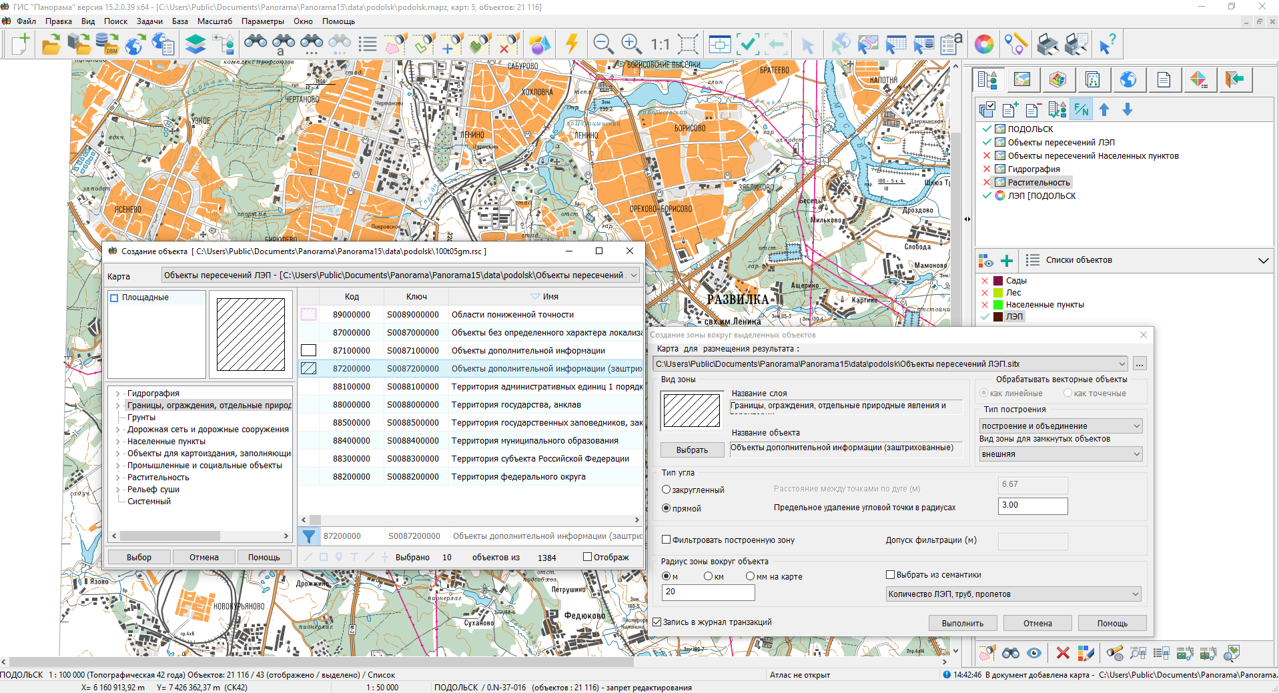Toggle visibility of ПОДОЛЬСК map
Viewport: 1279px width, 693px height.
point(987,129)
